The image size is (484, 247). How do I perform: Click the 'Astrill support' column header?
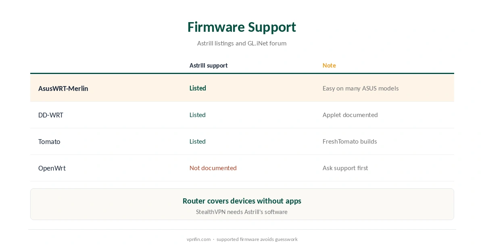click(209, 66)
